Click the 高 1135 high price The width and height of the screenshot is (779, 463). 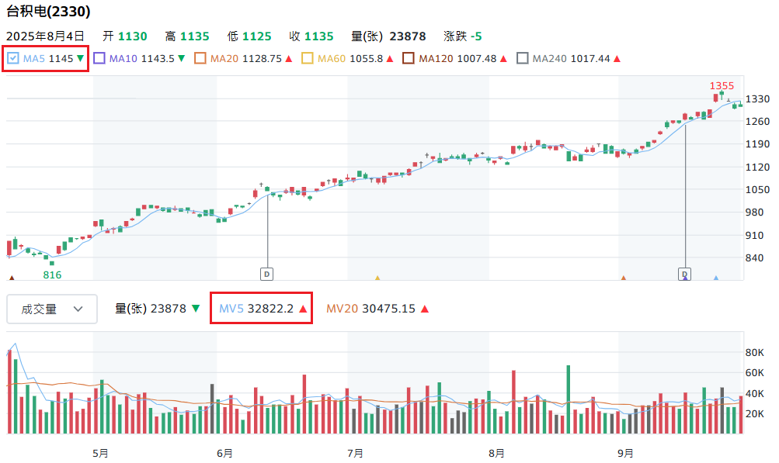187,36
